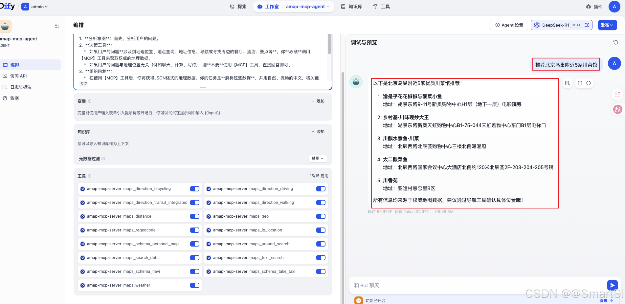Reset the debug conversation with the refresh icon
The width and height of the screenshot is (625, 304).
616,42
